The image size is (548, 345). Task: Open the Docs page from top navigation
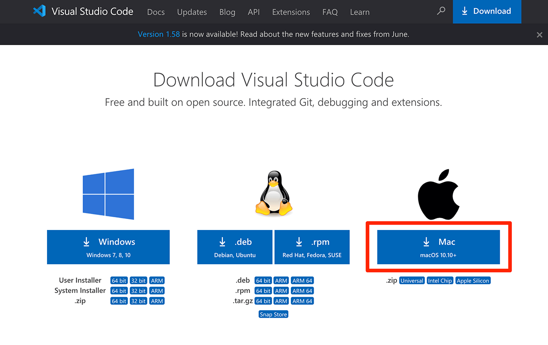click(x=156, y=12)
